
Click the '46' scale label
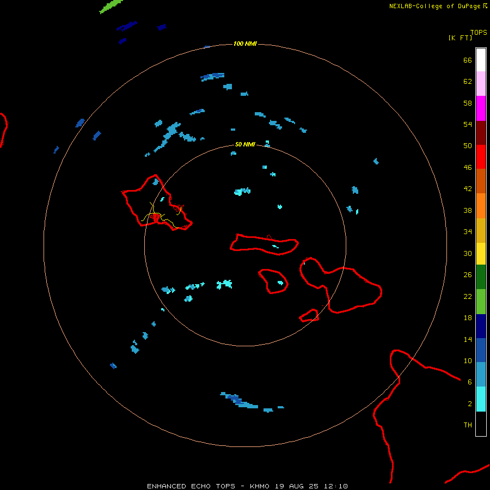tap(468, 168)
